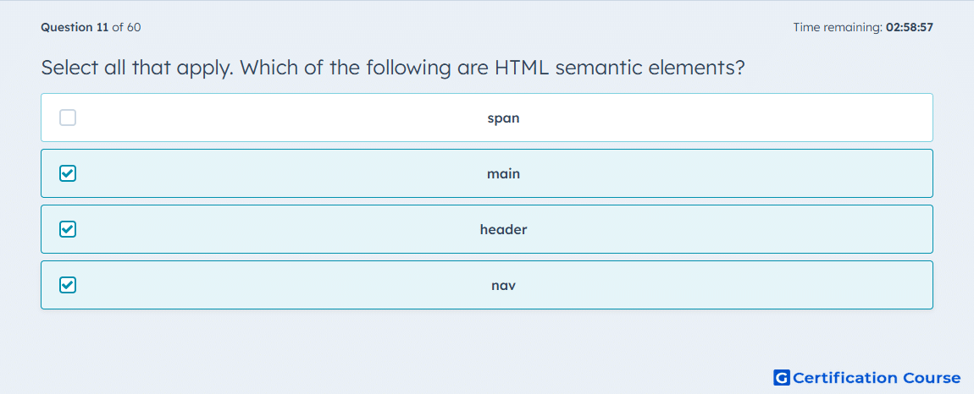Screen dimensions: 974x394
Task: Click the 'of 60' total questions text
Action: [x=126, y=27]
